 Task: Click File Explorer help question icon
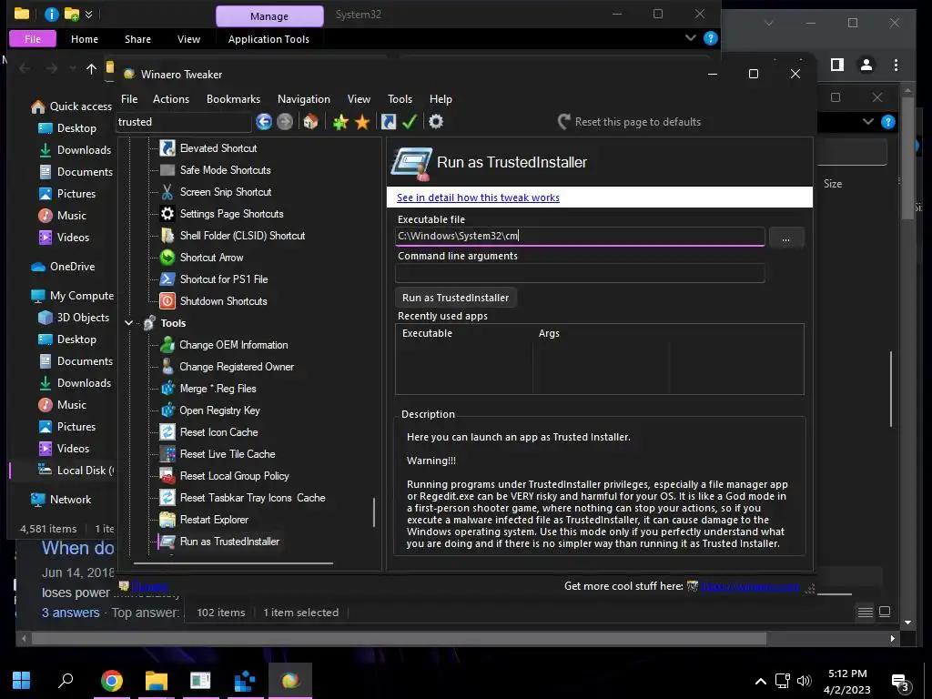[710, 38]
